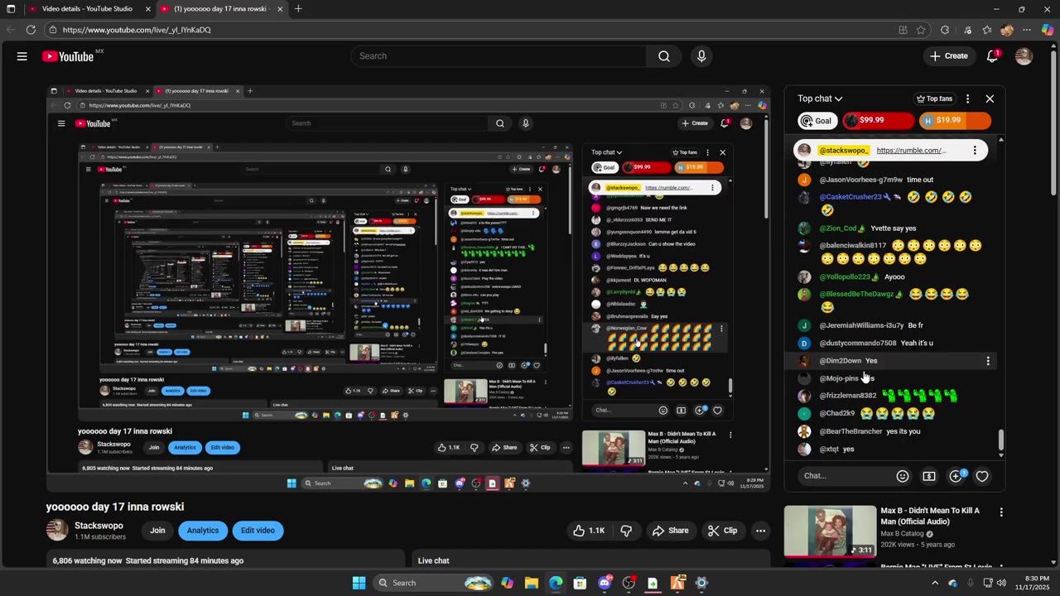Open Super Chat dollar icon

pyautogui.click(x=929, y=476)
